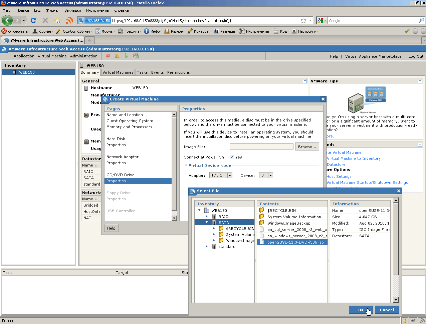Switch to the Virtual Machines tab
The height and width of the screenshot is (325, 426).
pyautogui.click(x=118, y=72)
